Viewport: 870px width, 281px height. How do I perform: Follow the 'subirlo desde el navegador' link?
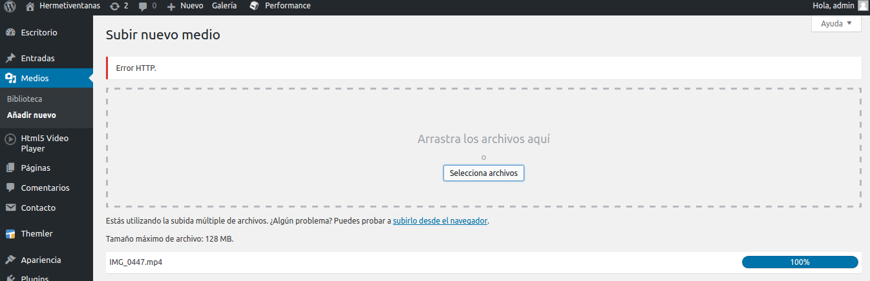(440, 220)
